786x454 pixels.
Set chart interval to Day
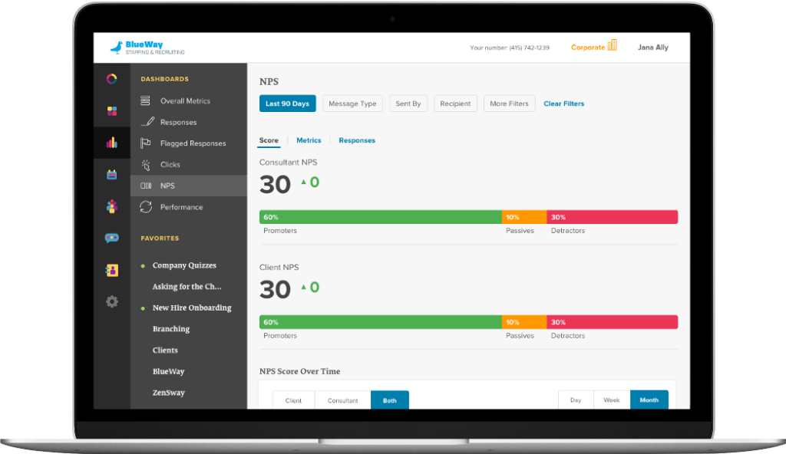point(576,400)
